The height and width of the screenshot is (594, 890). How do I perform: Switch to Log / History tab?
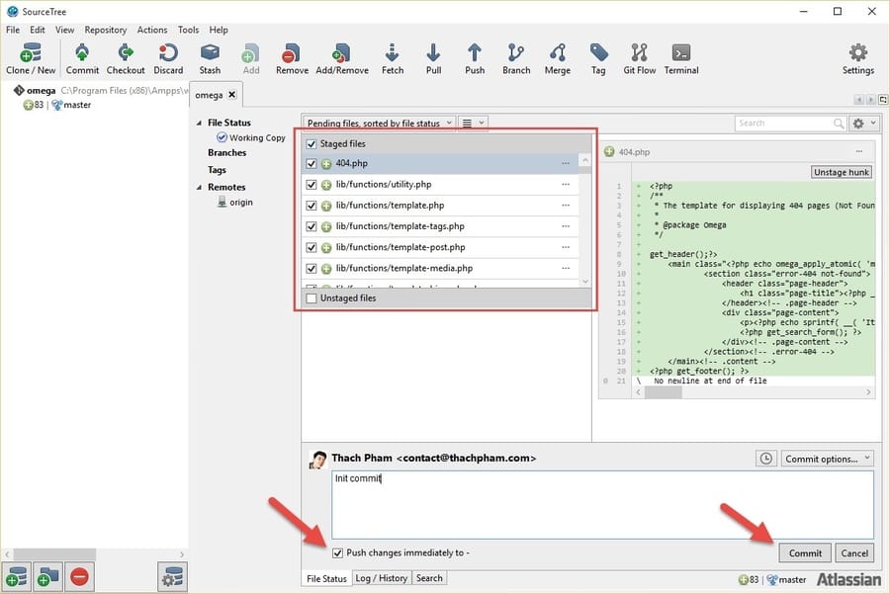click(x=382, y=578)
